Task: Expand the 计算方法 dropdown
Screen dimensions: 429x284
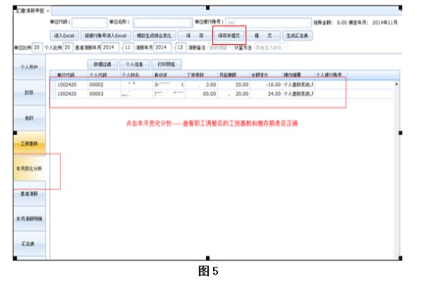Action: (x=270, y=48)
